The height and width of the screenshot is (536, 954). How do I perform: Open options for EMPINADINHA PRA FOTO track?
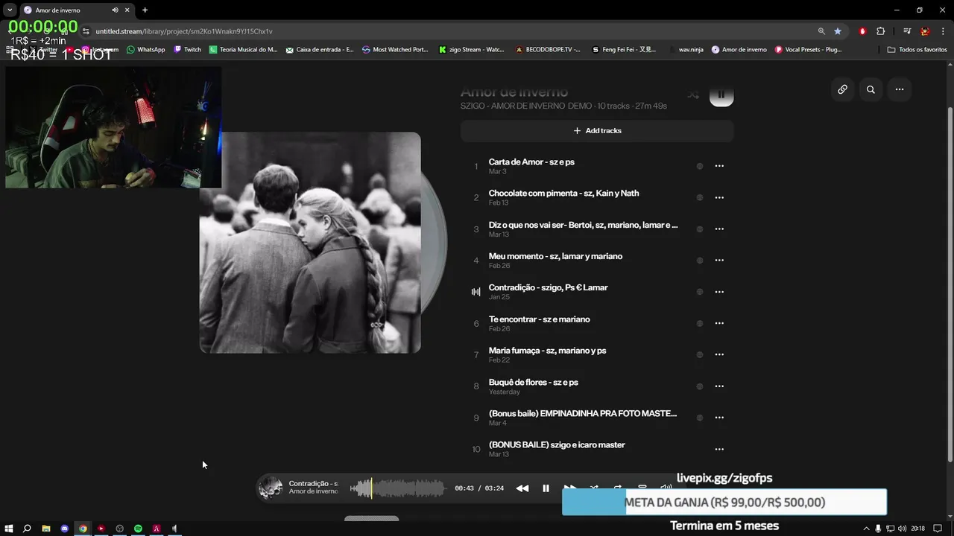719,418
